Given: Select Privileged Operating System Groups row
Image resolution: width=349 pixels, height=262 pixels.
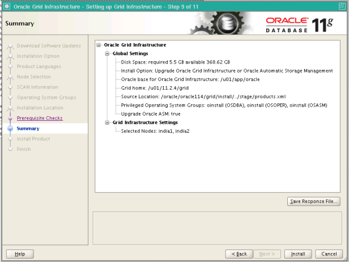Looking at the screenshot, I should point(224,105).
